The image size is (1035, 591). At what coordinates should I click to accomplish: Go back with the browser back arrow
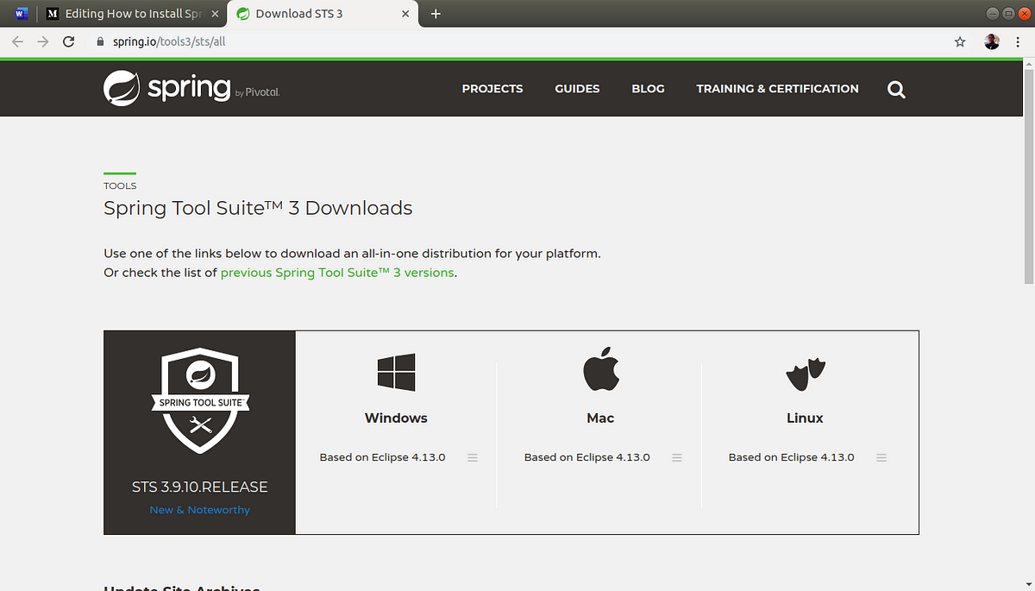18,41
